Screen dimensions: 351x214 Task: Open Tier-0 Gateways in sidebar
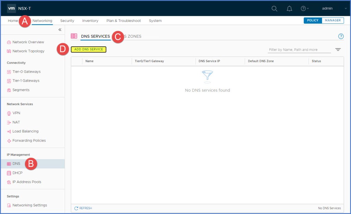click(x=26, y=72)
